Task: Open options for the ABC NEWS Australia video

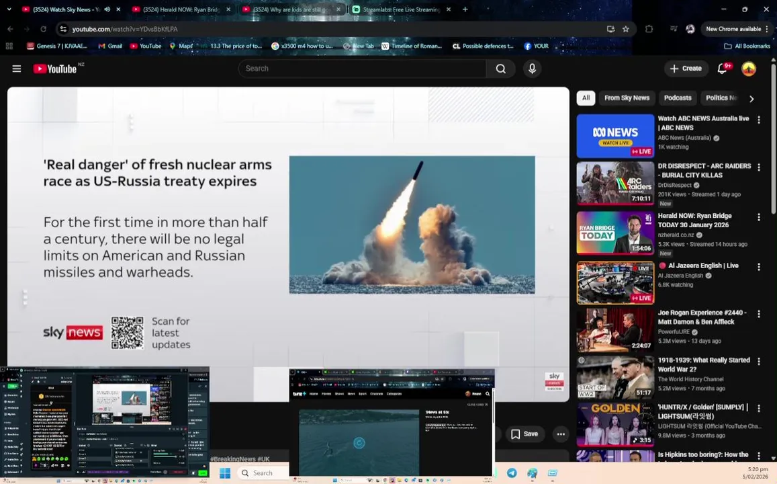Action: click(x=759, y=120)
